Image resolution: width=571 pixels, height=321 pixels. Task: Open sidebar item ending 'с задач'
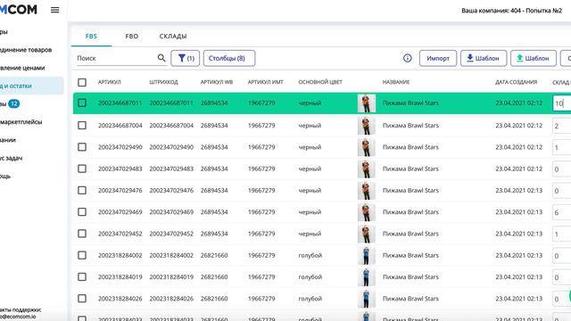12,159
